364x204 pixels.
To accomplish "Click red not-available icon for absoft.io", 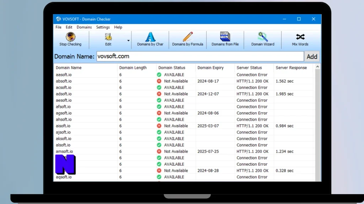I will click(159, 81).
